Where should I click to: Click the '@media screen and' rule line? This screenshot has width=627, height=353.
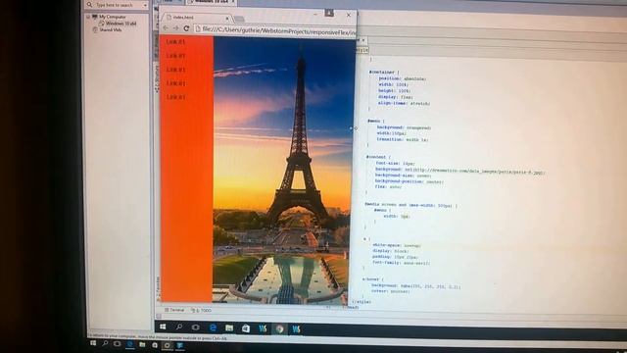(x=410, y=205)
